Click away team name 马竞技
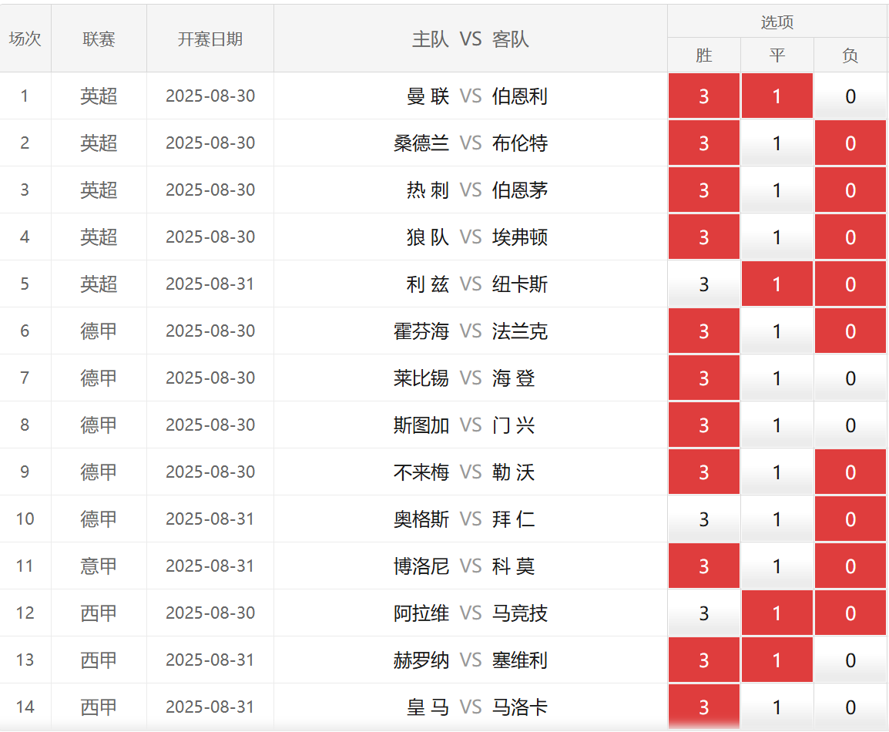The image size is (889, 732). [x=519, y=613]
